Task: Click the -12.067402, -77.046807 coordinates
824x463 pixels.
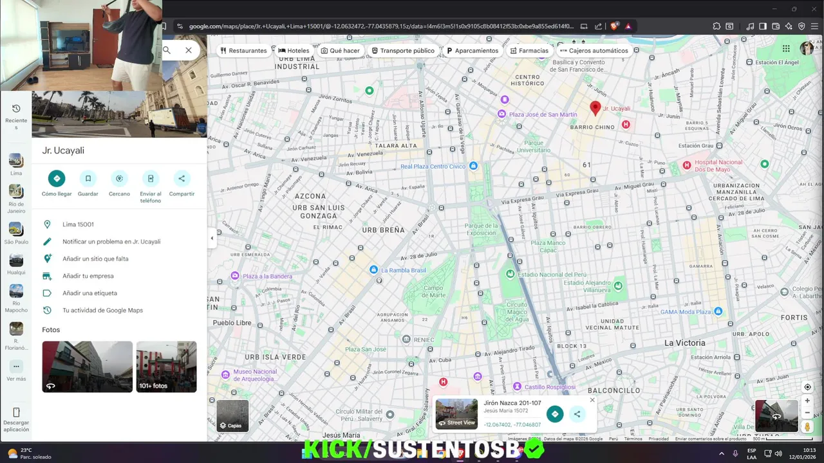Action: click(512, 425)
